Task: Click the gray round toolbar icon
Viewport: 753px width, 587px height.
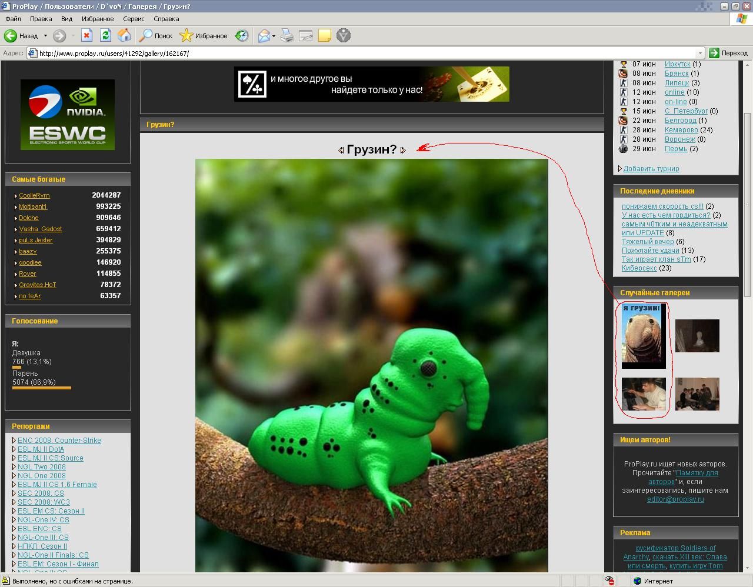Action: (344, 36)
